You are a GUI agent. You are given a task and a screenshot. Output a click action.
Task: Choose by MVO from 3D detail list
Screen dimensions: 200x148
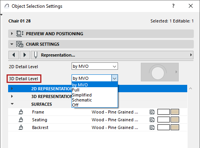[95, 85]
